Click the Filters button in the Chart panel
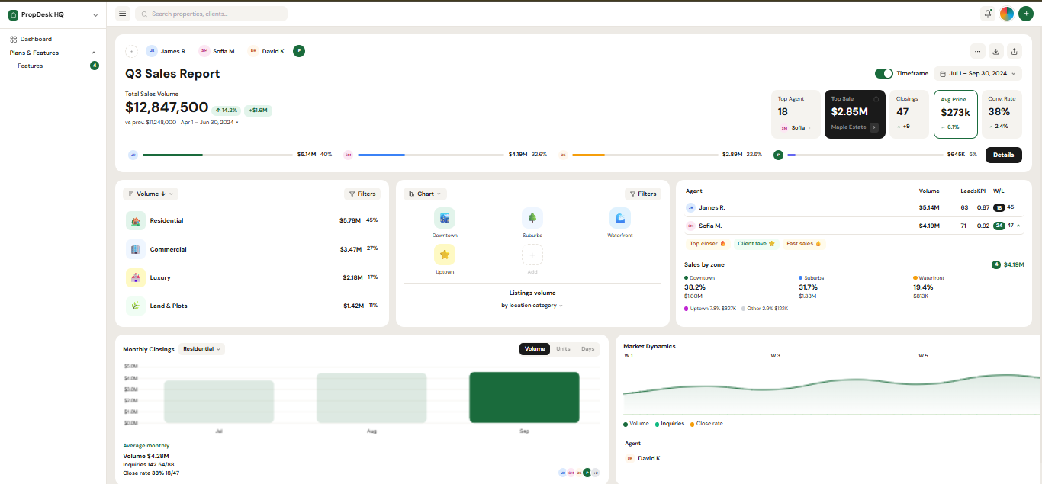1042x484 pixels. coord(643,194)
